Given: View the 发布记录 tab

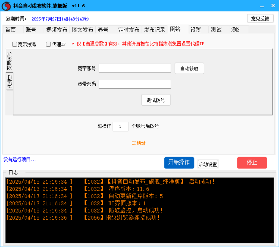Looking at the screenshot, I should click(155, 30).
